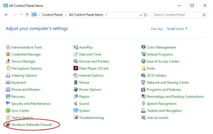
Task: Click the Text to Speech icon
Action: pyautogui.click(x=8, y=117)
